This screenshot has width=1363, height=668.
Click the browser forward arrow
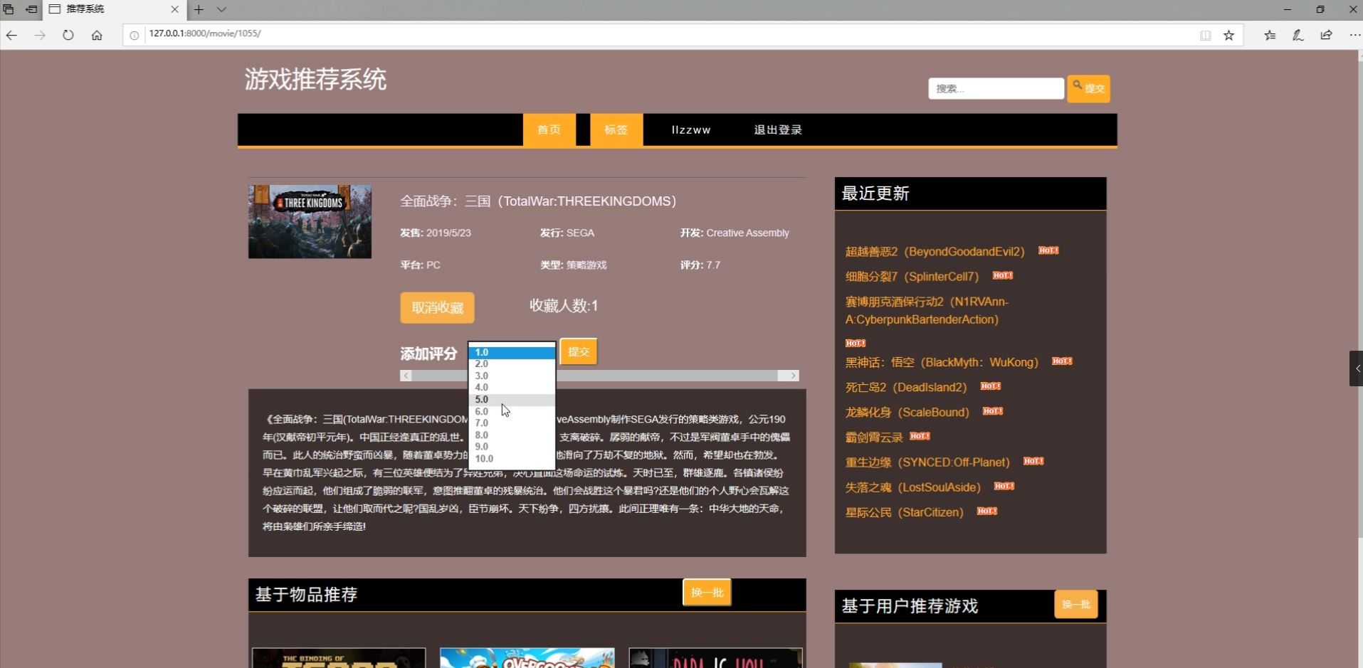click(40, 35)
